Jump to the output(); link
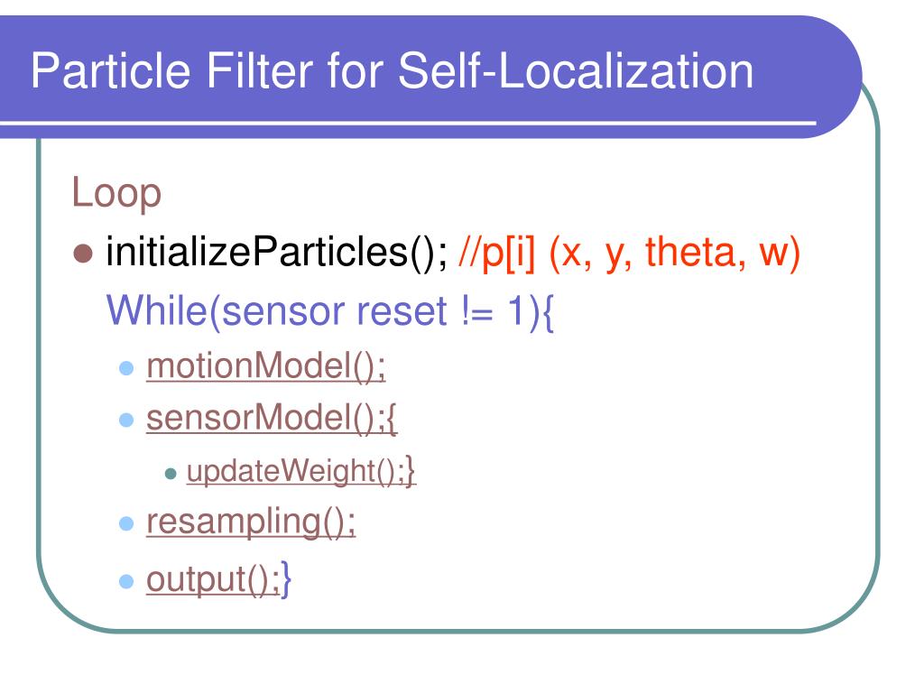This screenshot has height=693, width=924. (x=213, y=580)
